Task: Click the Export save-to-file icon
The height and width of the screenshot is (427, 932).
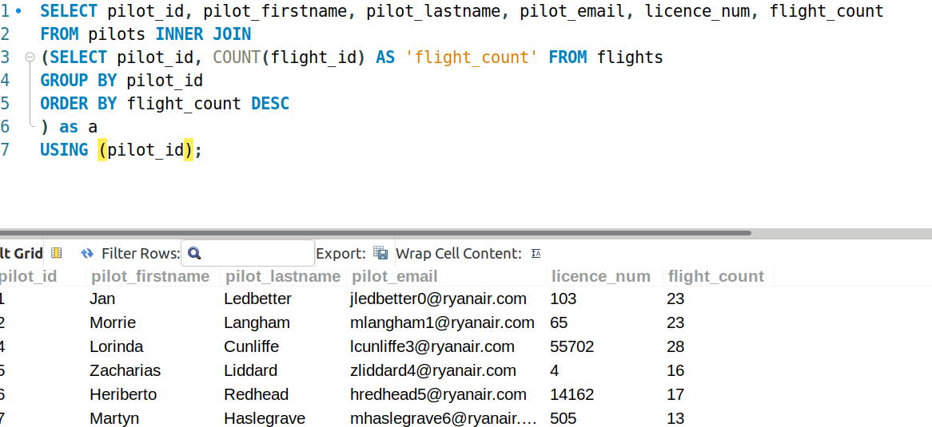Action: coord(380,253)
